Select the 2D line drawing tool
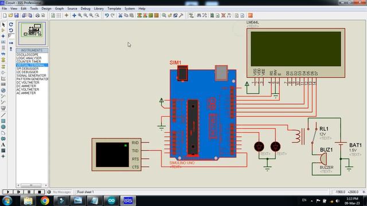This screenshot has width=367, height=206. click(3, 115)
